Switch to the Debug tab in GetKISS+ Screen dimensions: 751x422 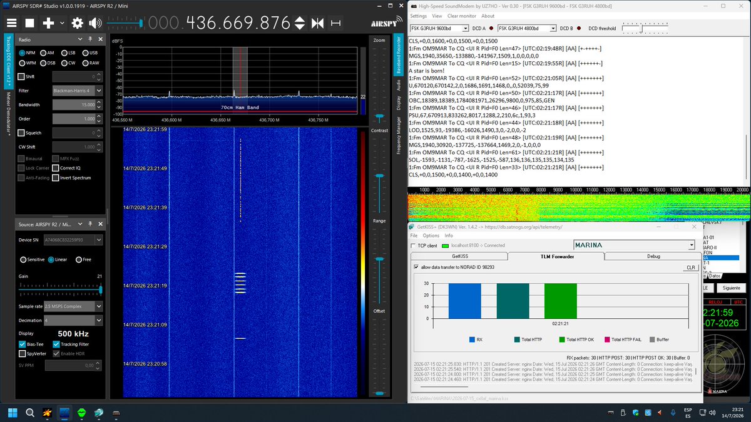653,256
